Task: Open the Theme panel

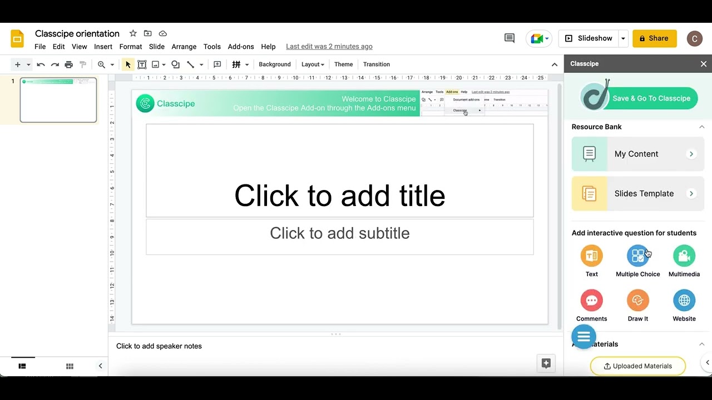Action: click(343, 64)
